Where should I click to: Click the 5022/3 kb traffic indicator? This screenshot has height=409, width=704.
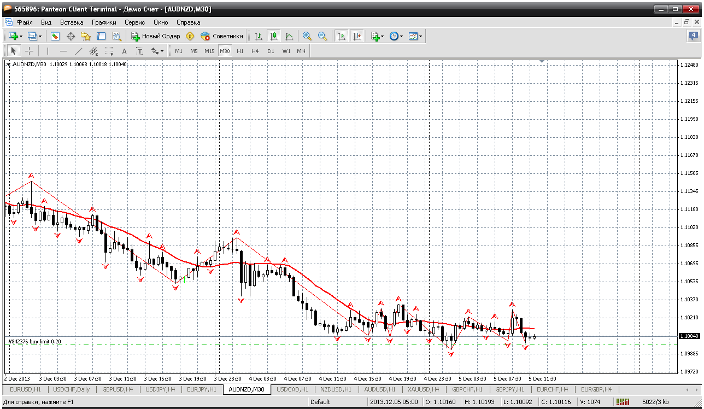click(x=655, y=402)
